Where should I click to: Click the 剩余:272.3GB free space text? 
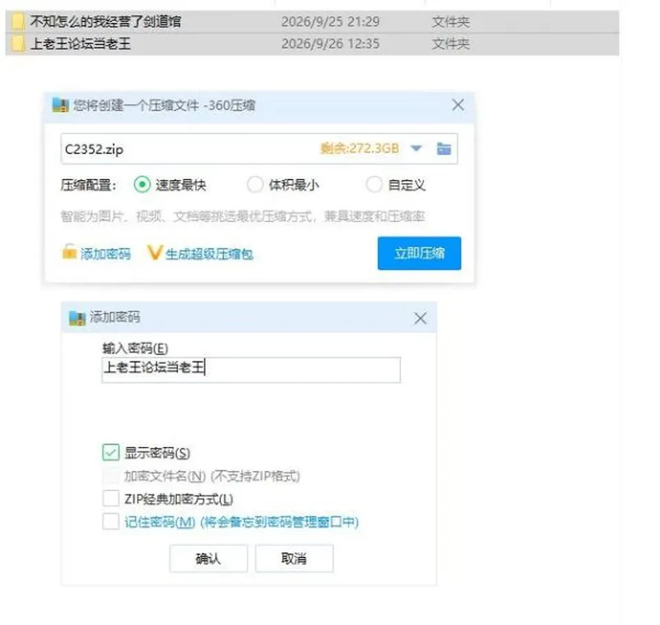[x=360, y=148]
